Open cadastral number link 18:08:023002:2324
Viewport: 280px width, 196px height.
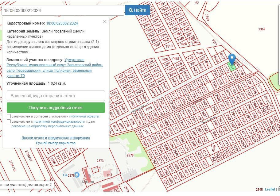pyautogui.click(x=62, y=23)
